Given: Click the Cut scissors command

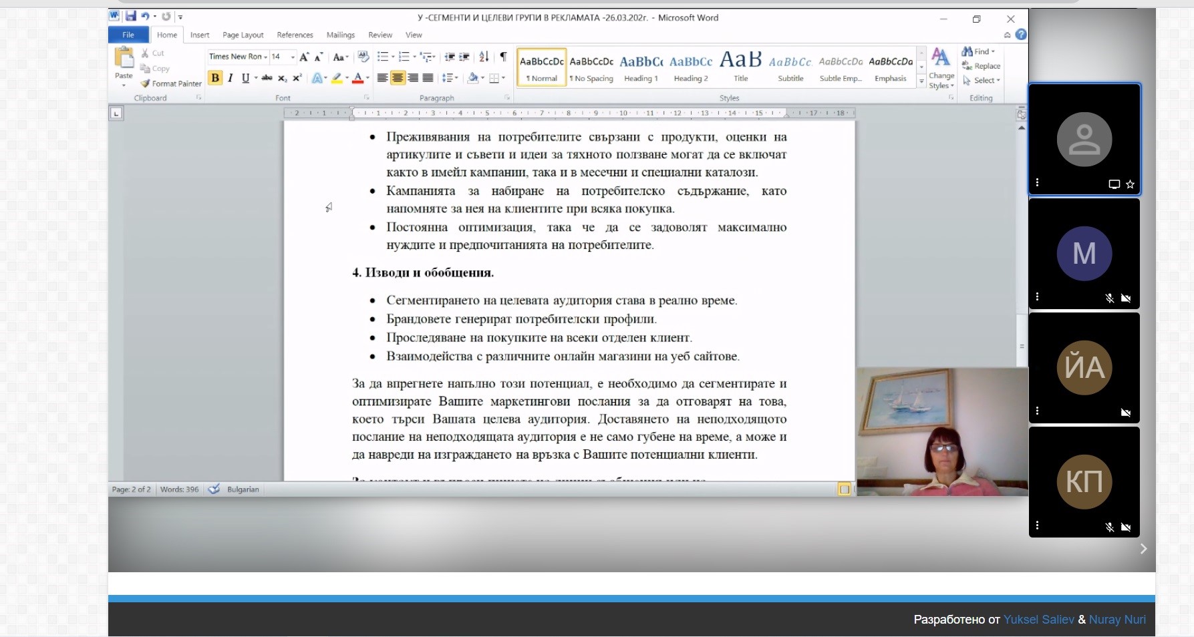Looking at the screenshot, I should click(152, 53).
